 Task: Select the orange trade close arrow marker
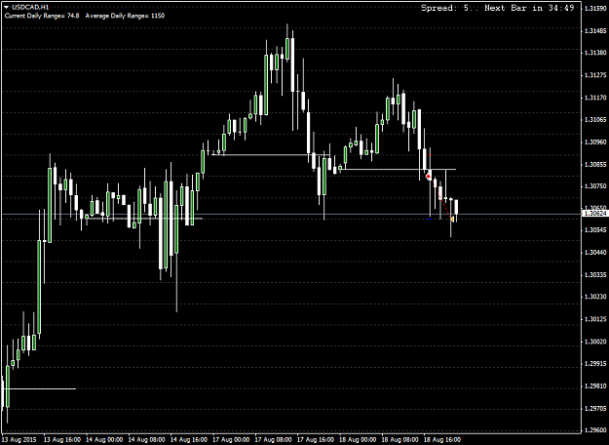452,220
